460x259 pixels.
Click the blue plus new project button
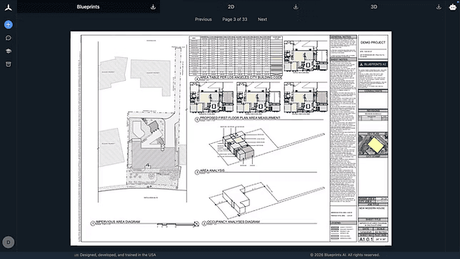pos(9,25)
